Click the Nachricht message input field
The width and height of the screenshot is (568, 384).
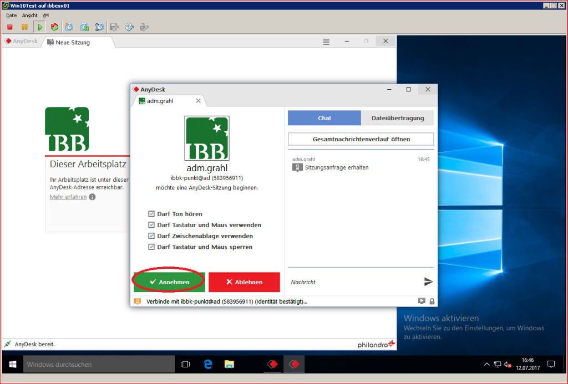coord(355,282)
